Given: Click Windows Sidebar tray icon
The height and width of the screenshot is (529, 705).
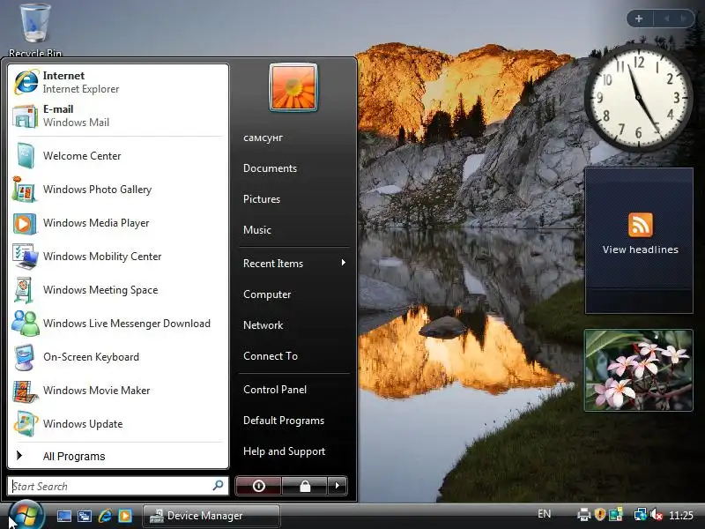Looking at the screenshot, I should tap(615, 514).
